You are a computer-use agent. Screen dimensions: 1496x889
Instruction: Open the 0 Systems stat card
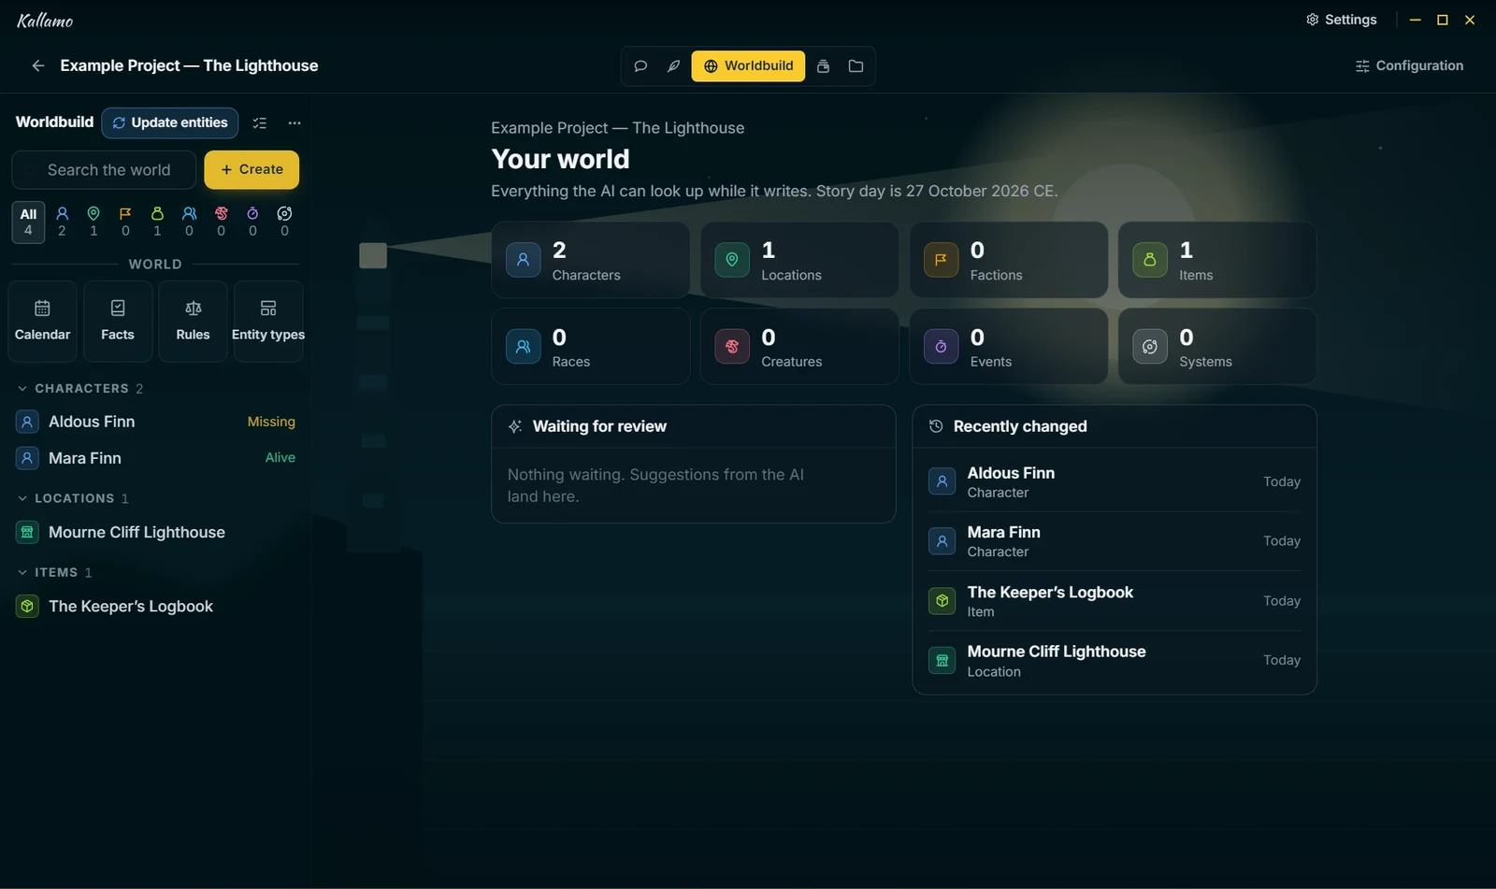tap(1217, 347)
